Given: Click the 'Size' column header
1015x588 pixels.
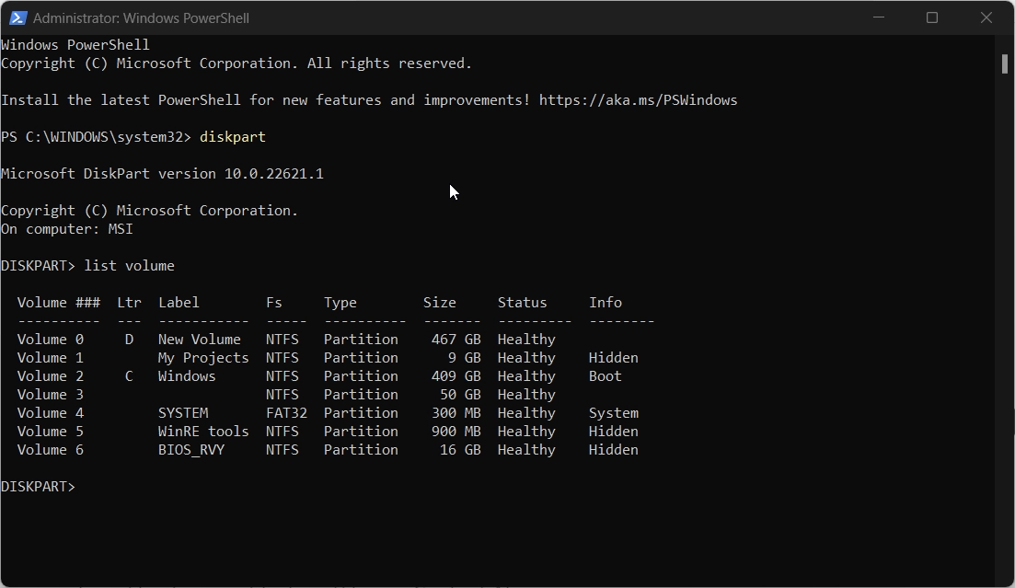Looking at the screenshot, I should (x=440, y=303).
